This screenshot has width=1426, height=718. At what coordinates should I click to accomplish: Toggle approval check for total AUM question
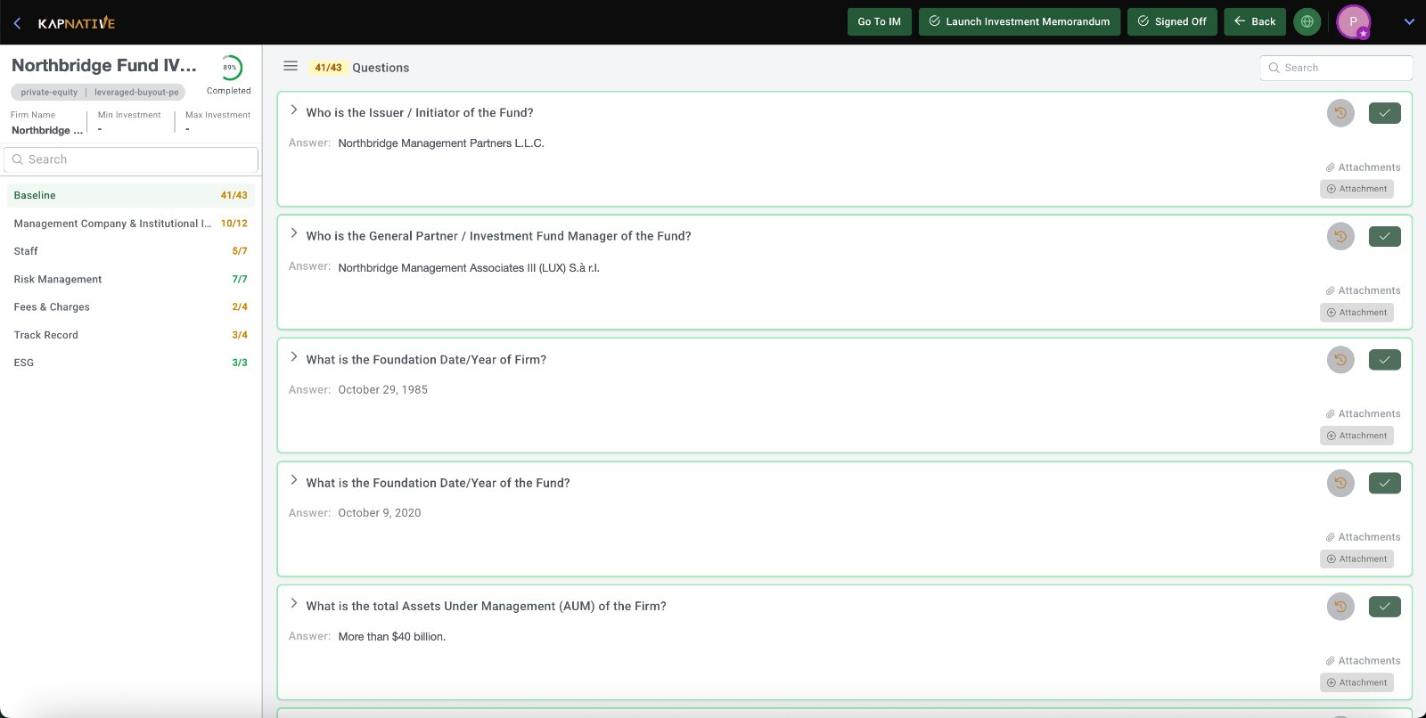[1385, 607]
